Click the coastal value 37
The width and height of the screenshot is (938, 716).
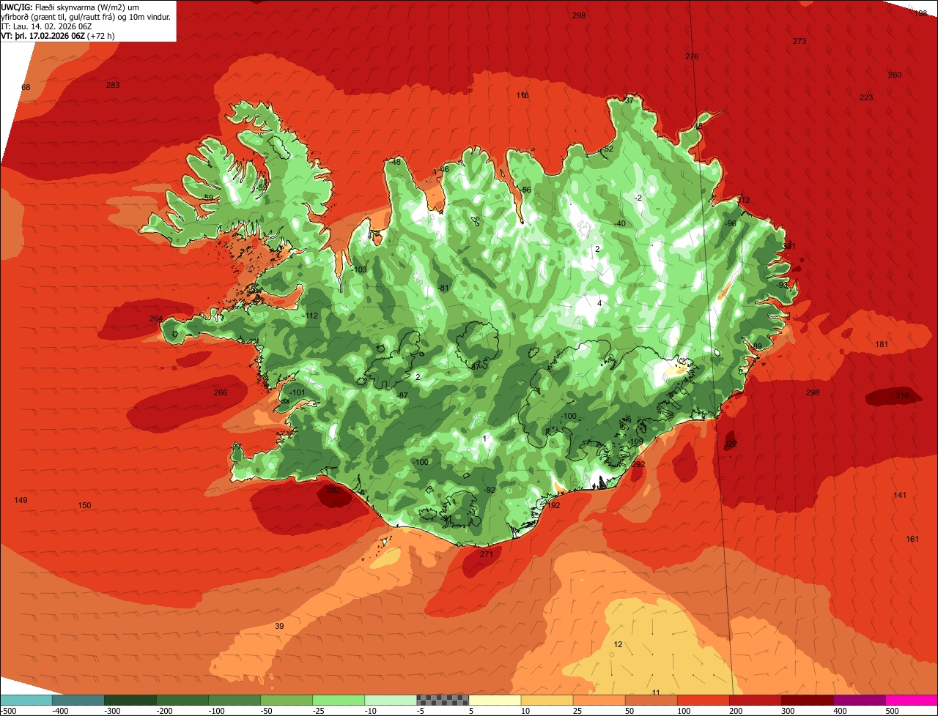628,100
